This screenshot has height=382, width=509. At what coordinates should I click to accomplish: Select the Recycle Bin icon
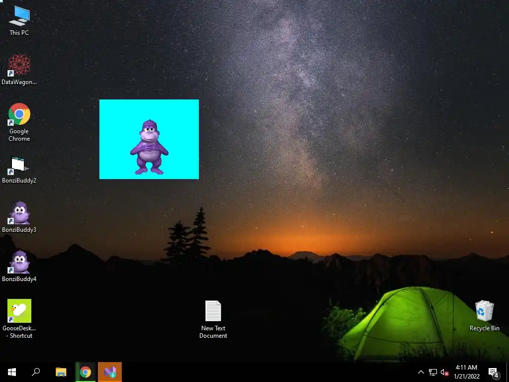click(x=484, y=315)
